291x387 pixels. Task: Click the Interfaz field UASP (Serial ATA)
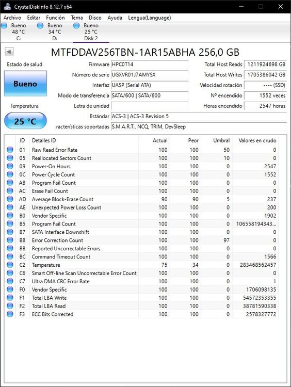tap(150, 85)
